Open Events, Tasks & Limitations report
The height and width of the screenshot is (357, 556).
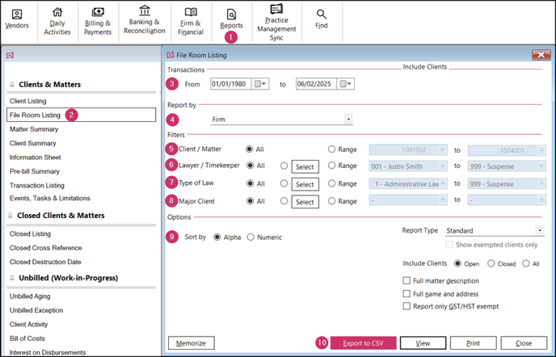coord(50,198)
